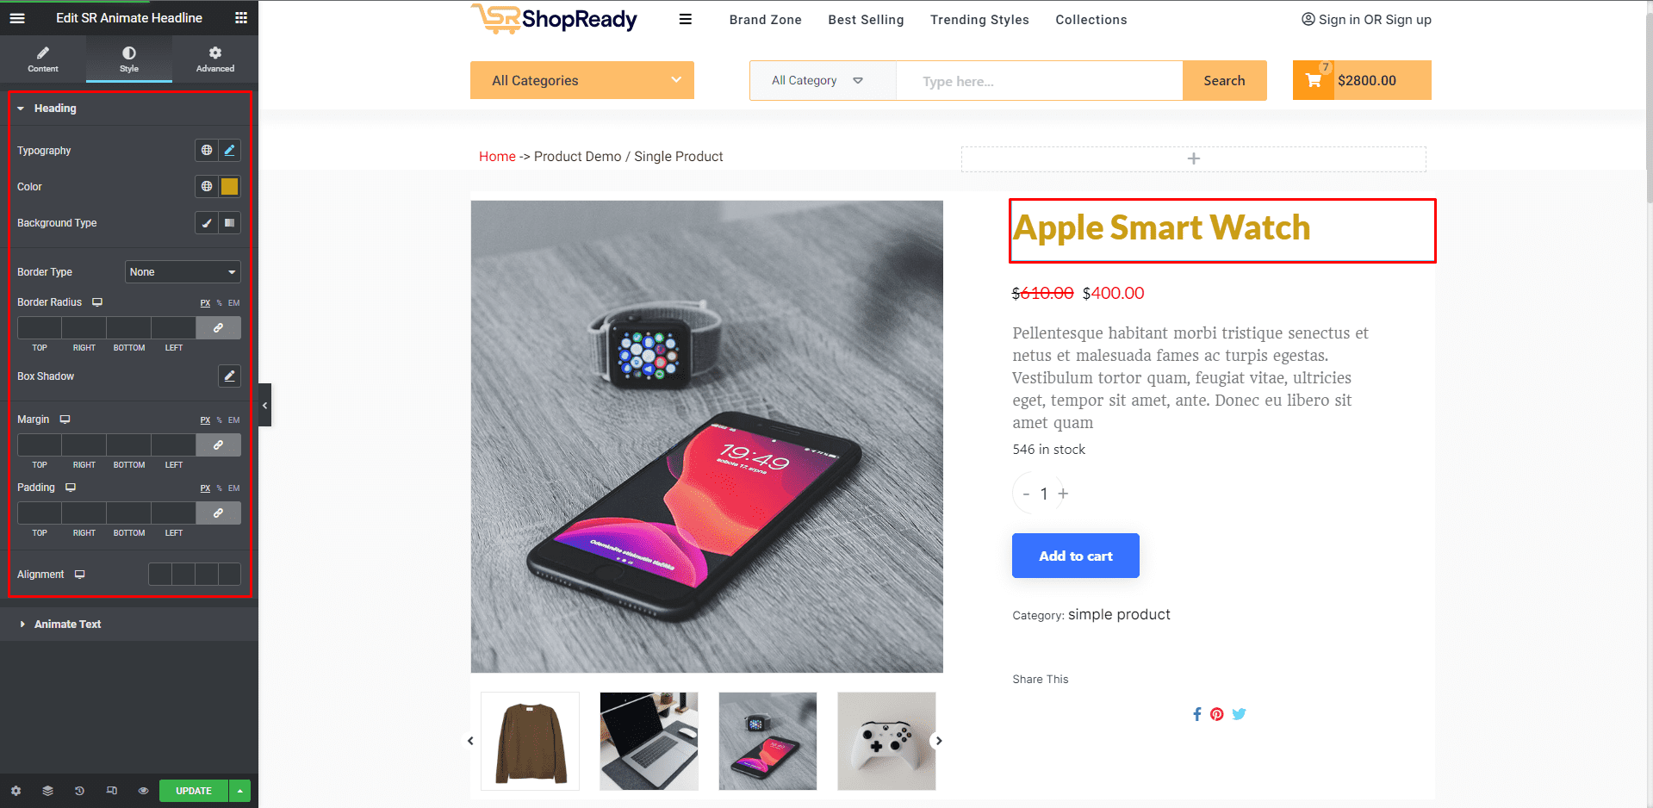Screen dimensions: 1653x808
Task: Toggle linked values for Border Radius
Action: point(219,328)
